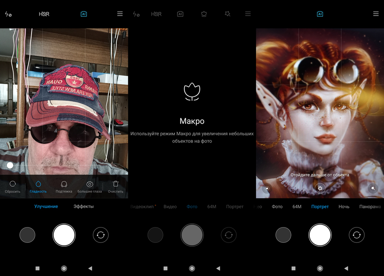This screenshot has height=276, width=384.
Task: Select Фото mode in middle screen
Action: click(192, 207)
